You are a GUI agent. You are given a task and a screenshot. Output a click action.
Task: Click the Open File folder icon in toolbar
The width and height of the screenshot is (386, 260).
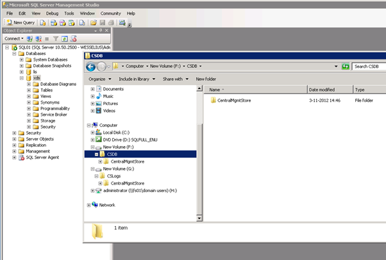pos(93,22)
